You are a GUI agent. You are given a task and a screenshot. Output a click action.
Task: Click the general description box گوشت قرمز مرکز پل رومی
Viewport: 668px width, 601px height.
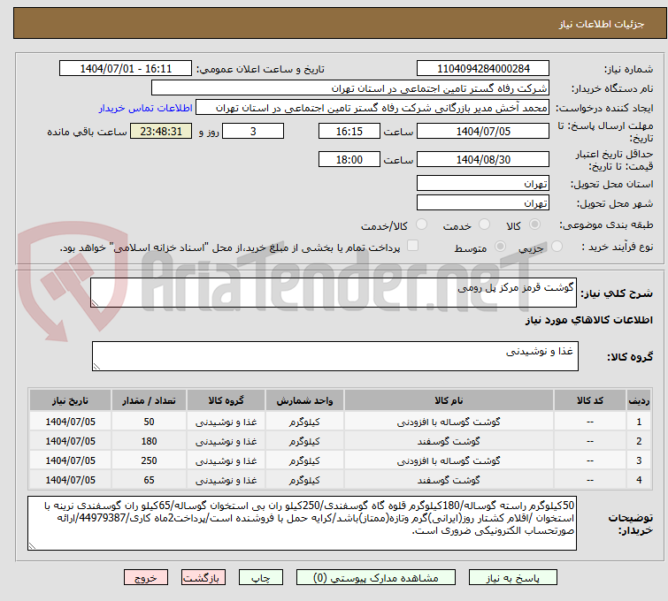[334, 293]
